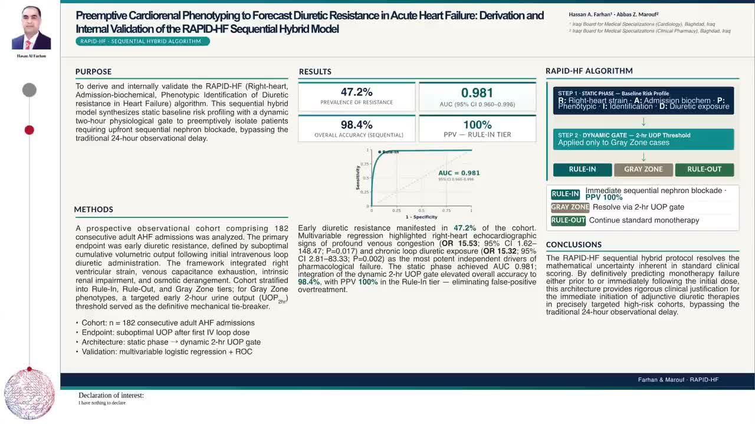Viewport: 755px width, 424px height.
Task: Click the 47.2% Prevalence of Resistance card
Action: (x=357, y=97)
